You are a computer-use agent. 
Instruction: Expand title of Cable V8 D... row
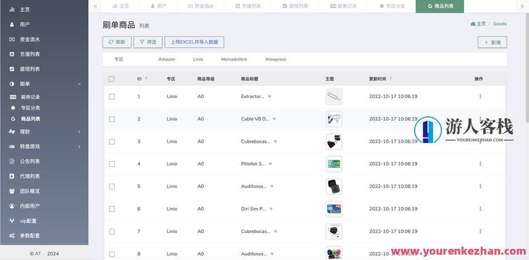(274, 119)
